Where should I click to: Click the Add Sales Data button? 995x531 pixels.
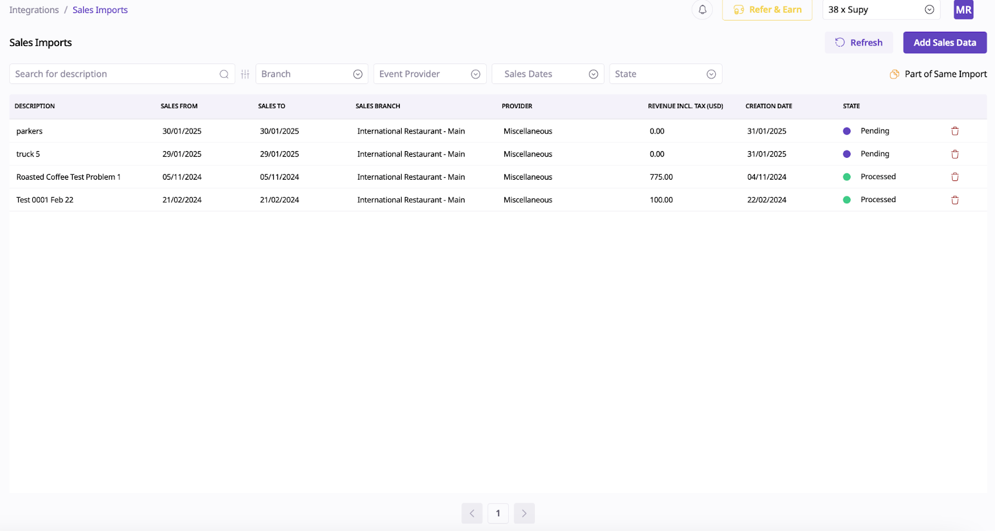click(x=944, y=43)
